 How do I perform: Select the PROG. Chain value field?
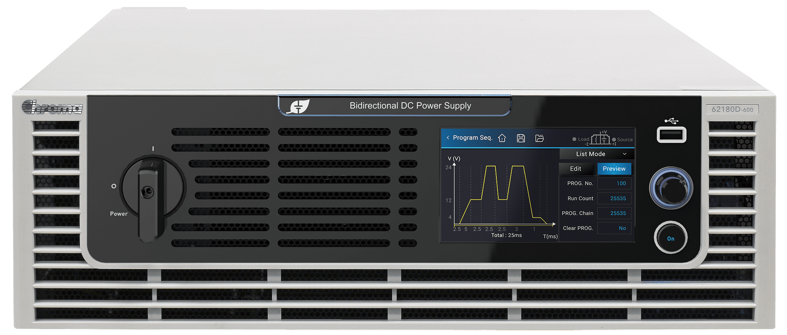tap(614, 213)
